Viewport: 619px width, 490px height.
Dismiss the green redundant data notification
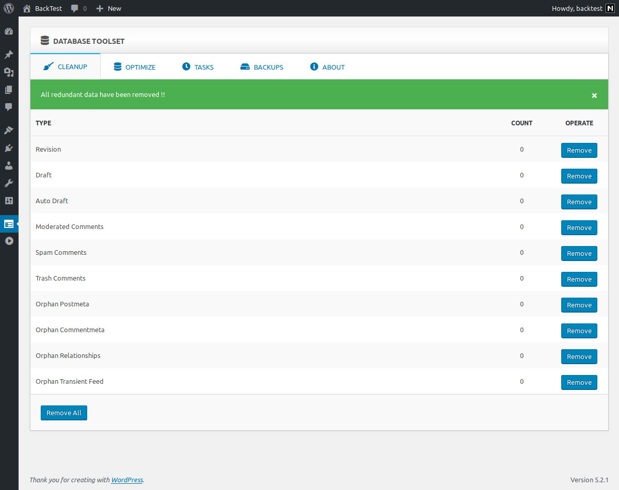(594, 95)
